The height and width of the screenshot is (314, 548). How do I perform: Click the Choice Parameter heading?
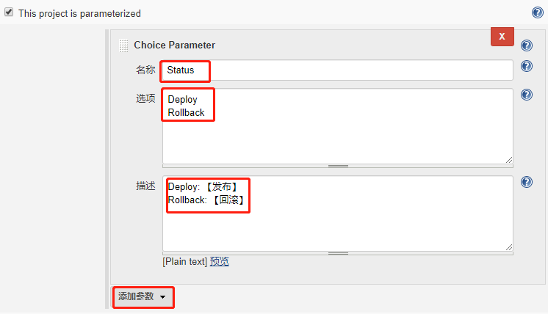tap(174, 45)
